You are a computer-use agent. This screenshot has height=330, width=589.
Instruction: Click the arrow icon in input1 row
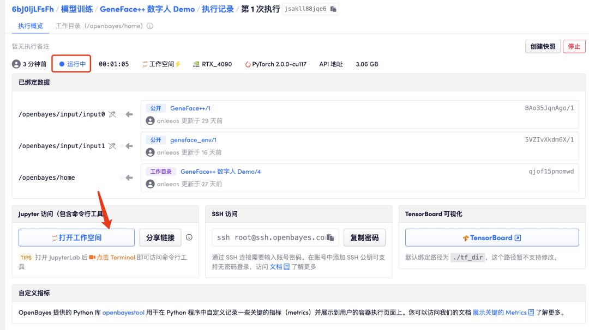coord(129,146)
